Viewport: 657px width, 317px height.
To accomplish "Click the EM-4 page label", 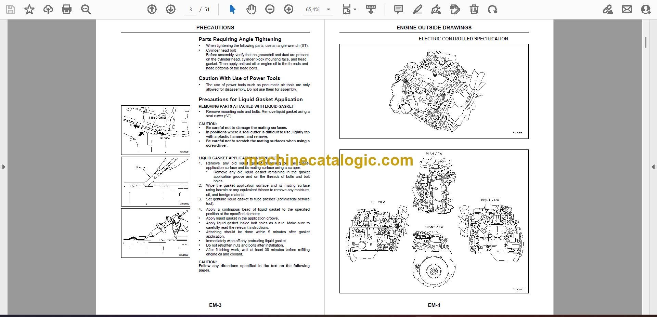I will click(434, 305).
